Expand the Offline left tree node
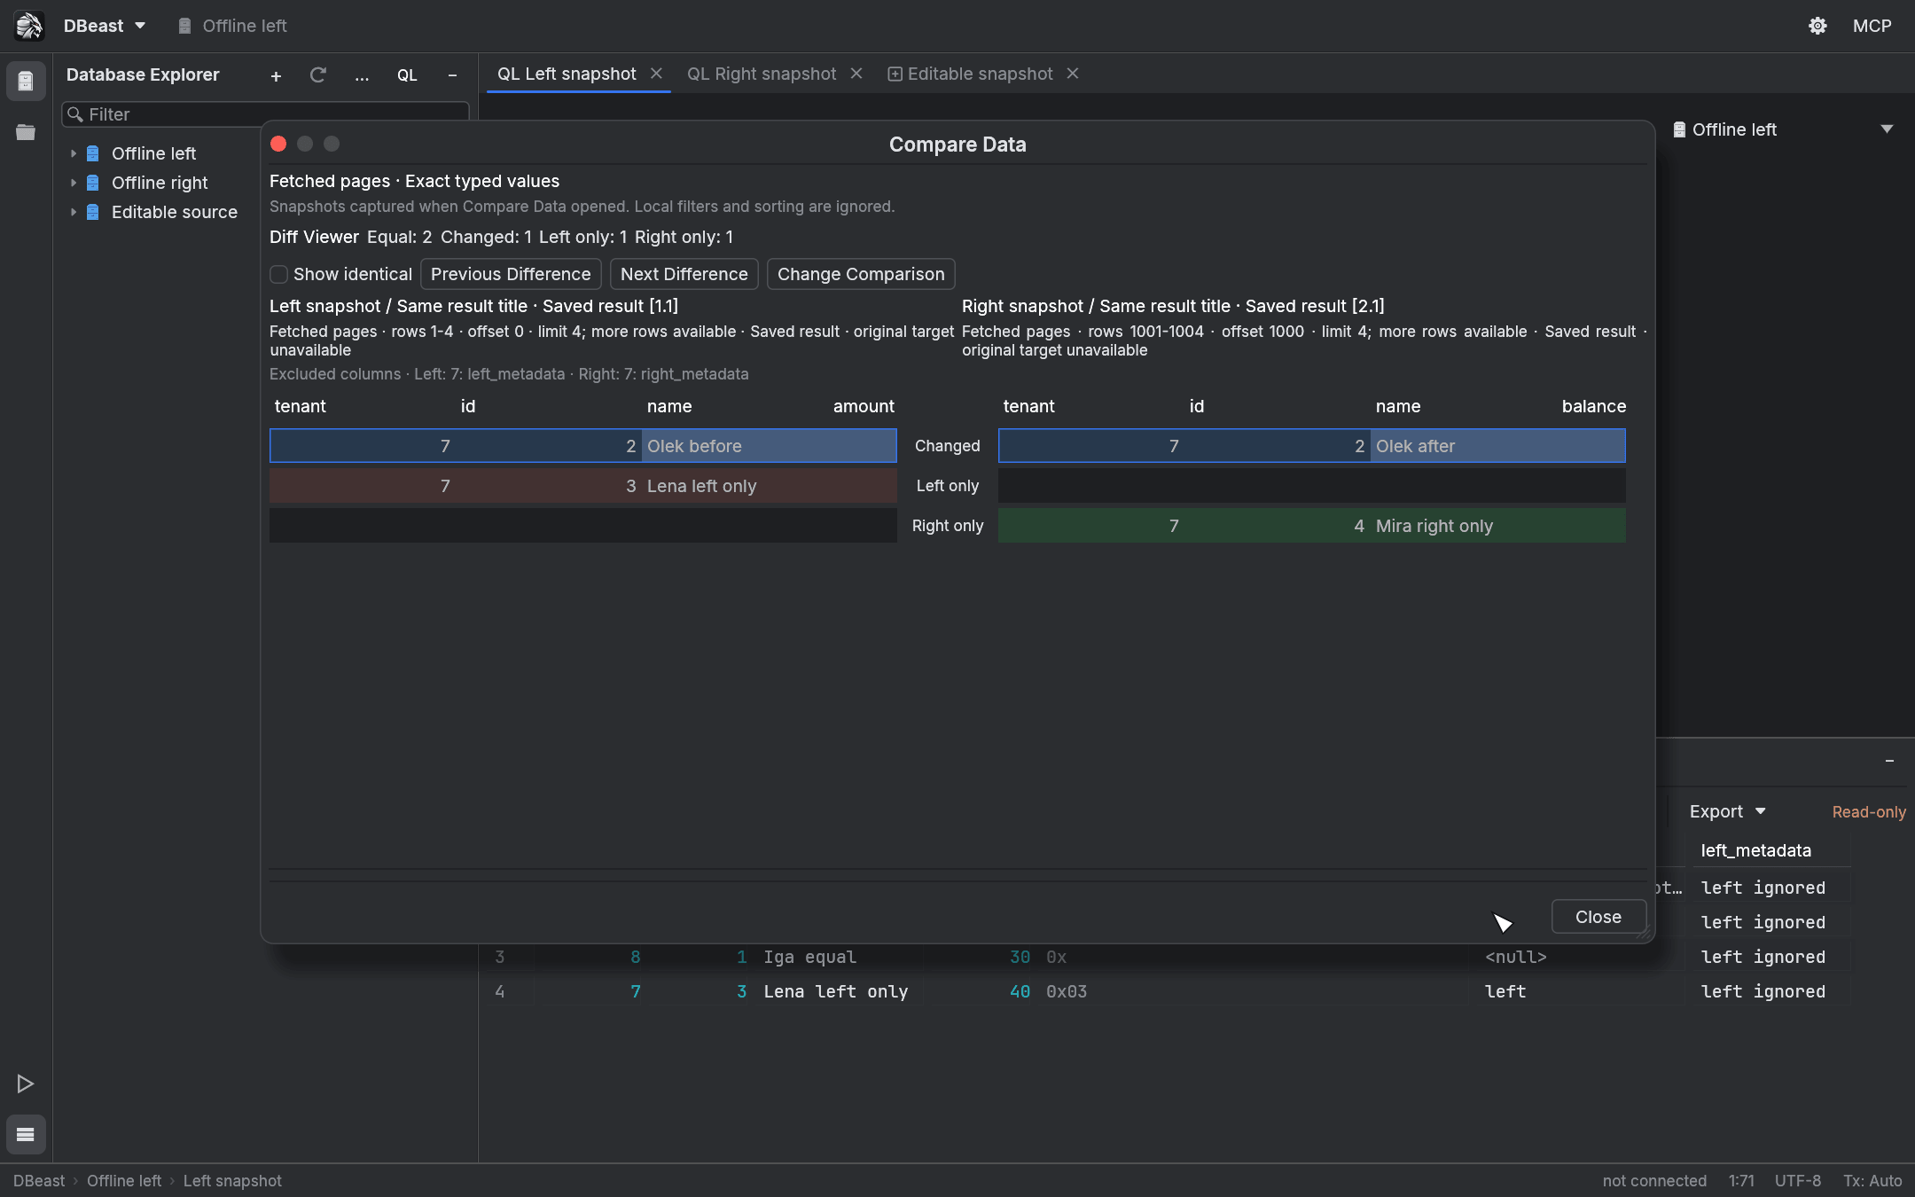This screenshot has height=1197, width=1915. 74,153
